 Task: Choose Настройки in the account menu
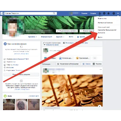coord(101,33)
